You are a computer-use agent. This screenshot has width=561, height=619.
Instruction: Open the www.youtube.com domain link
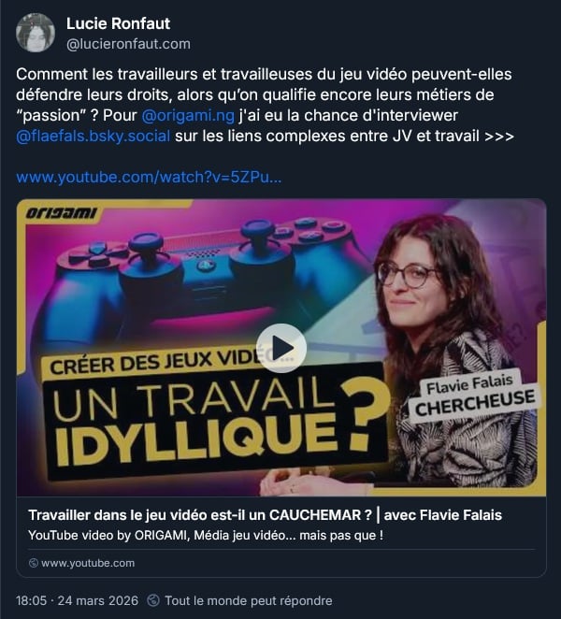click(88, 563)
